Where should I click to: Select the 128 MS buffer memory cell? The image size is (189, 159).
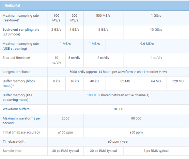[x=178, y=84]
